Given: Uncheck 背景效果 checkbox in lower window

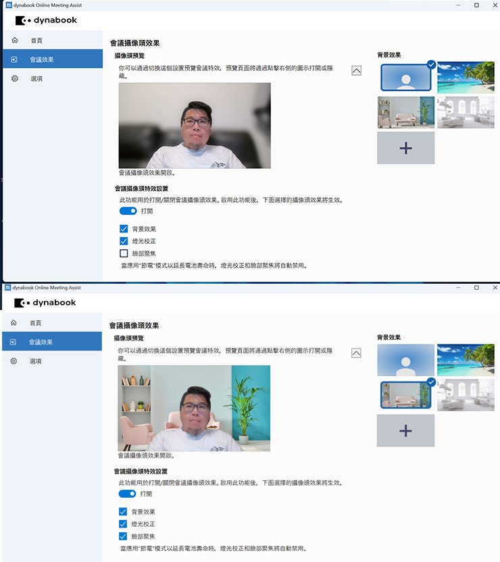Looking at the screenshot, I should 123,511.
